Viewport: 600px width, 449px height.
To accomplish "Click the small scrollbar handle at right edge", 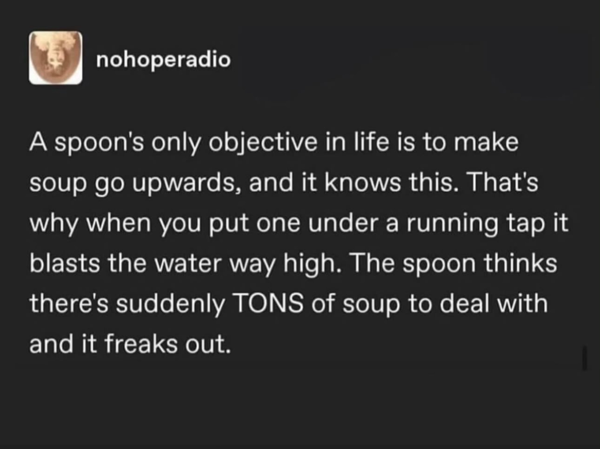I will (585, 358).
